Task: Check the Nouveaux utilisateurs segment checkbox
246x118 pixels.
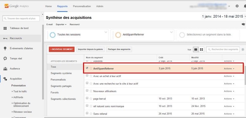Action: coord(87,90)
